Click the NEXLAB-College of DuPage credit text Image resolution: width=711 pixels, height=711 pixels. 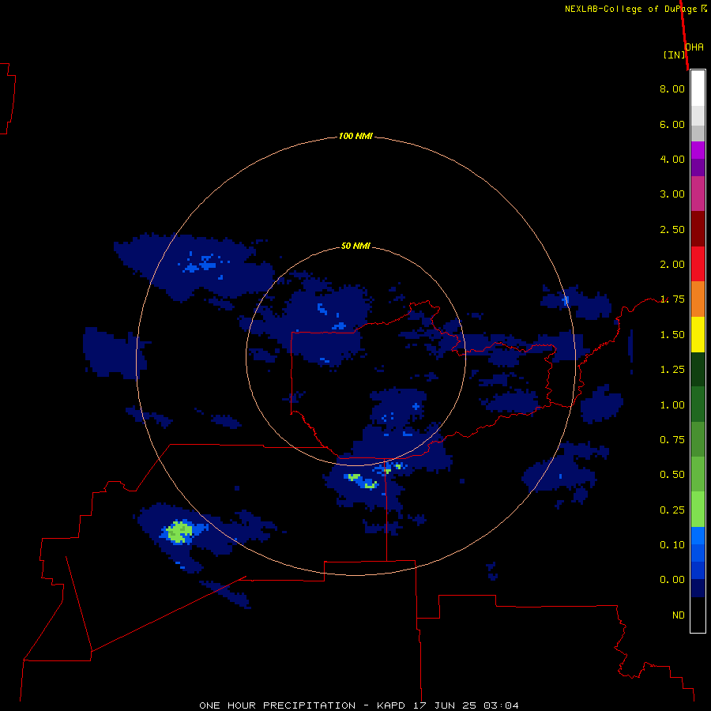[x=631, y=9]
